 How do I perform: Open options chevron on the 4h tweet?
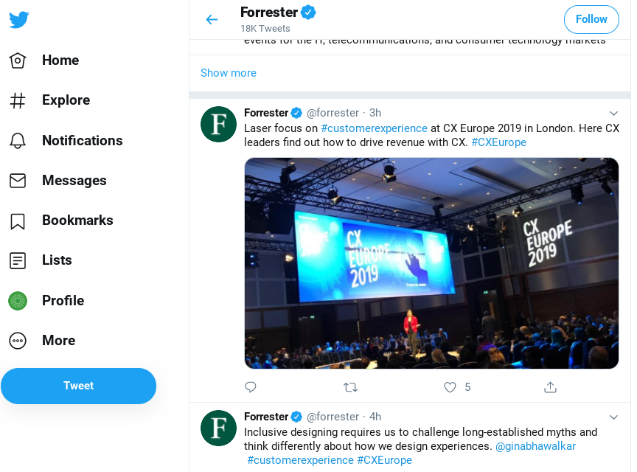(x=613, y=417)
